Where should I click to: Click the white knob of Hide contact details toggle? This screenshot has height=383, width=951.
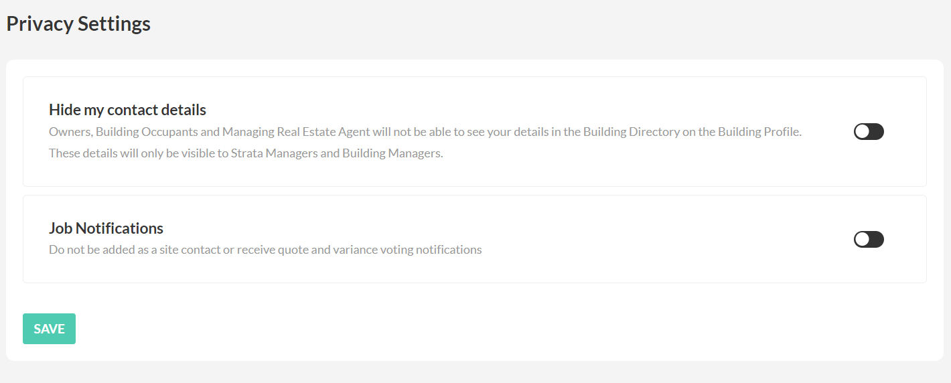point(862,132)
